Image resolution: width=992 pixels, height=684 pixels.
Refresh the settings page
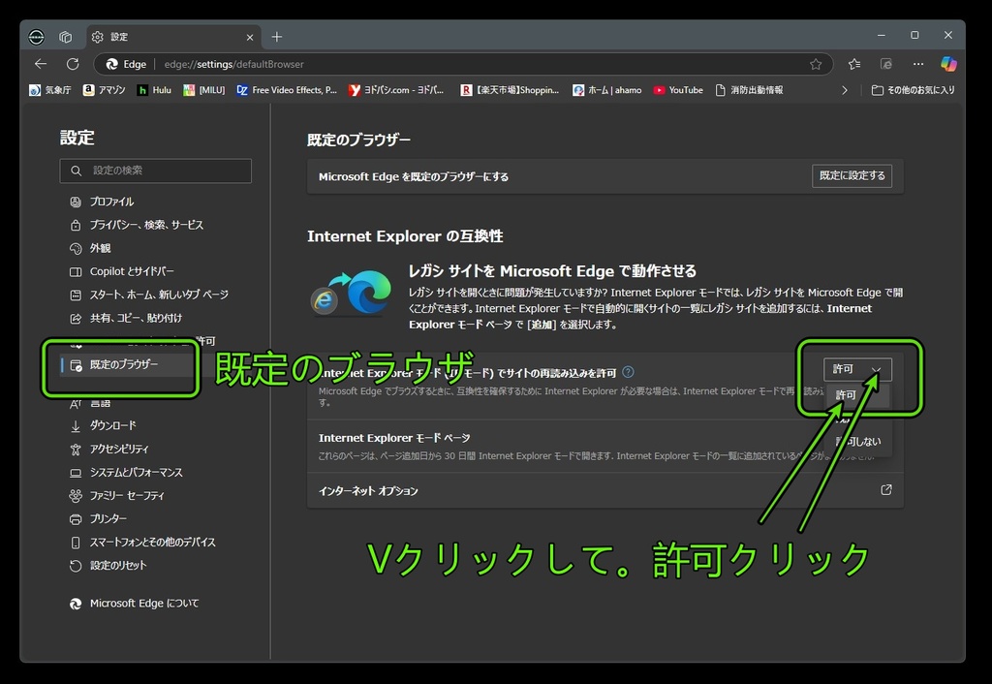coord(73,64)
